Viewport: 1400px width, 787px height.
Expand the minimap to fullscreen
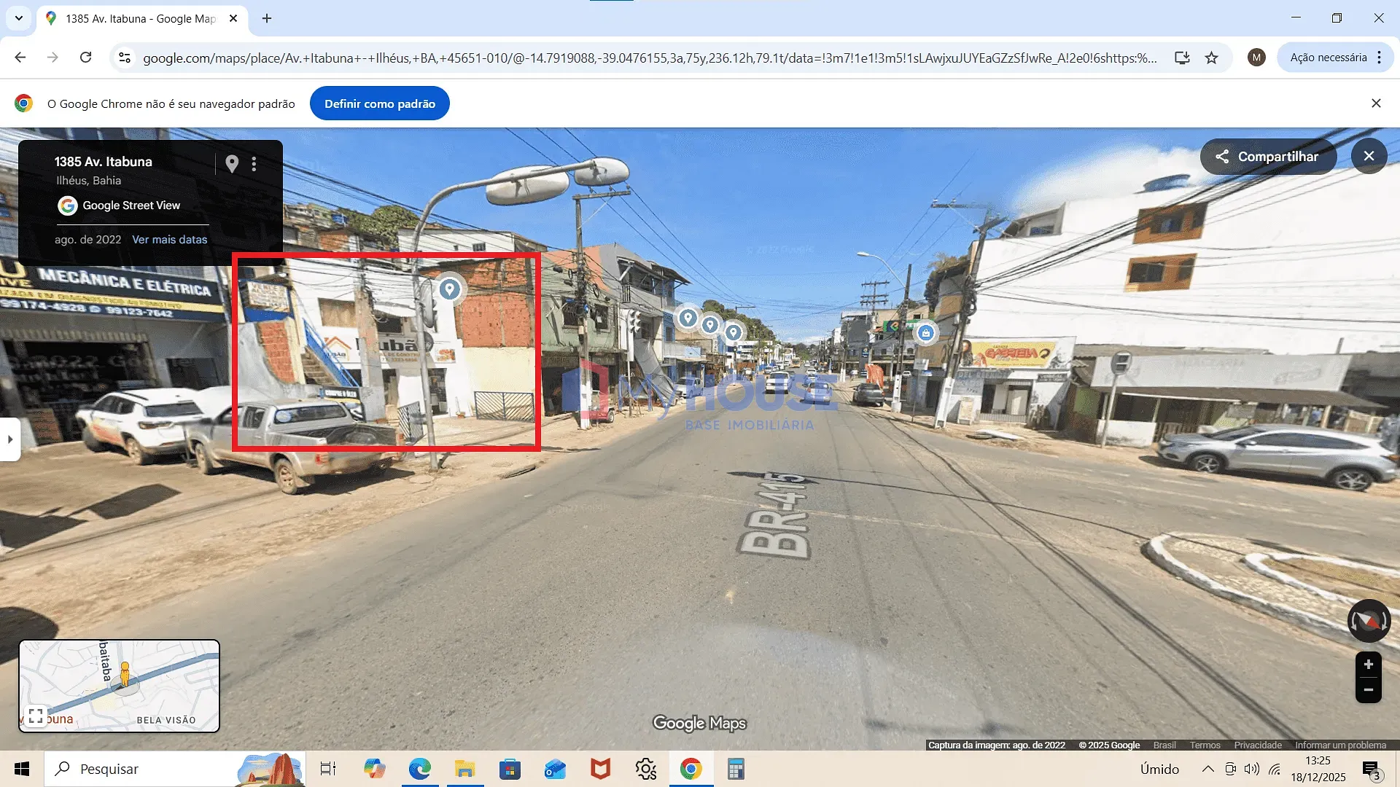pyautogui.click(x=36, y=715)
